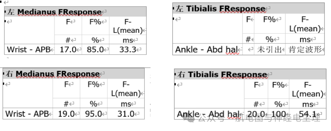Click the 左 Medianus FResponse table title
Image resolution: width=331 pixels, height=131 pixels.
click(55, 12)
